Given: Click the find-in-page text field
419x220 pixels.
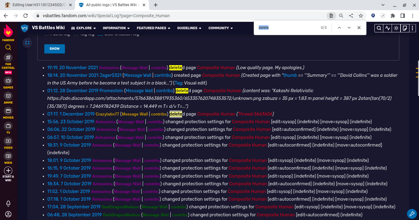Looking at the screenshot, I should [x=286, y=28].
